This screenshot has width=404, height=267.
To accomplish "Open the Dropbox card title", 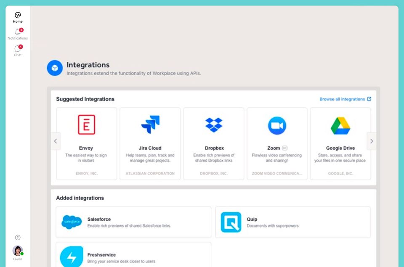I will (x=214, y=148).
